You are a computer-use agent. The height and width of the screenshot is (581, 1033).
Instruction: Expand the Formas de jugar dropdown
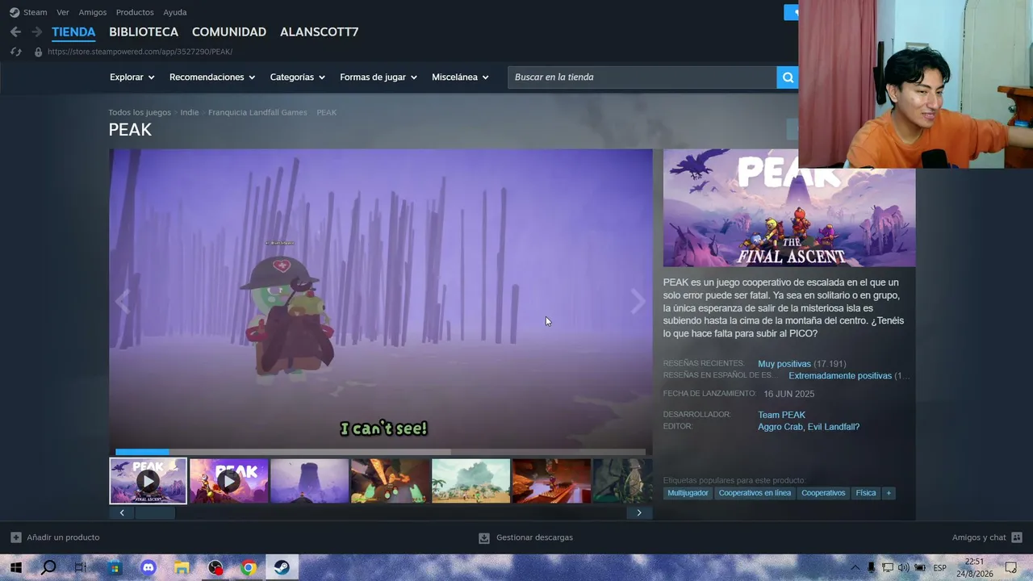pyautogui.click(x=378, y=77)
